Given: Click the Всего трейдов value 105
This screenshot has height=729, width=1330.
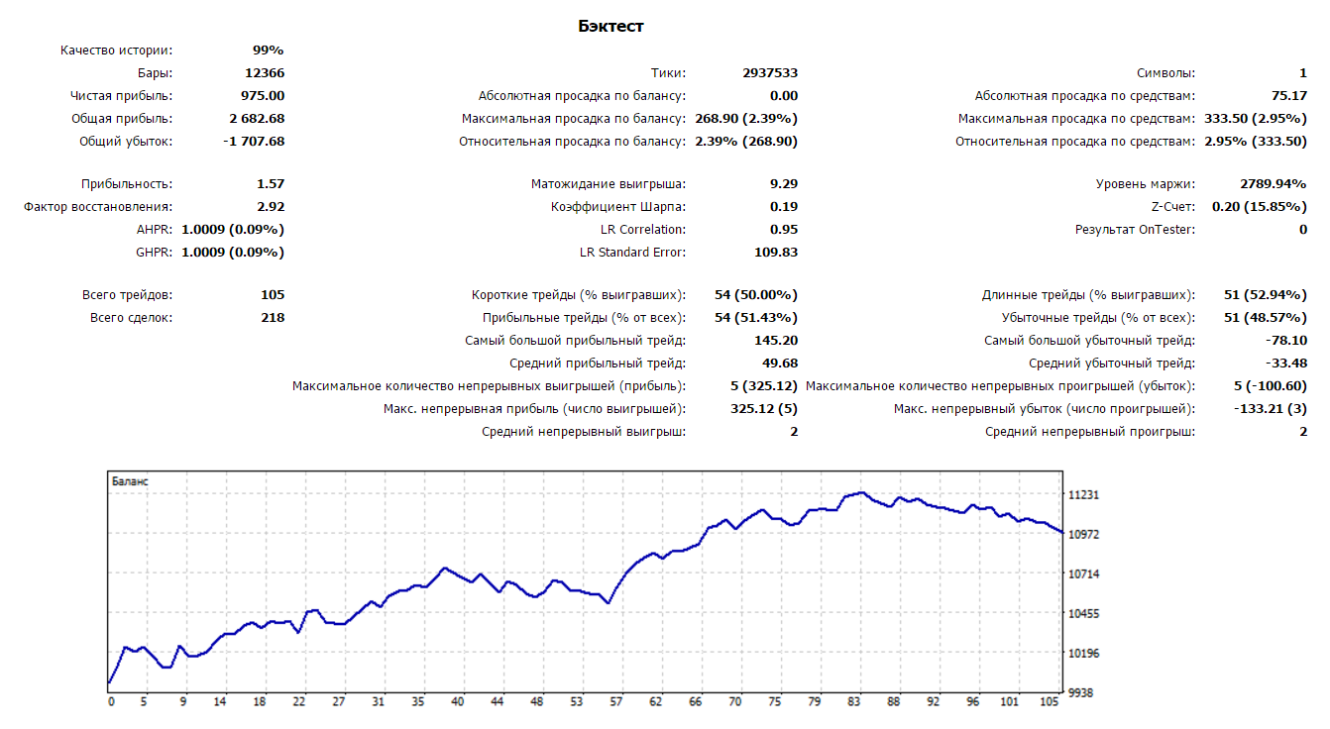Looking at the screenshot, I should point(273,295).
